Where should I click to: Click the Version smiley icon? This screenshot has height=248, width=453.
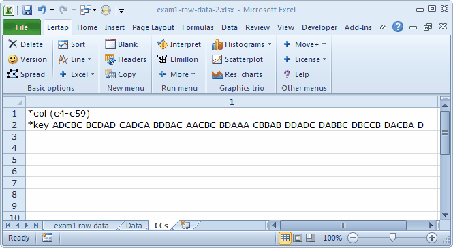tap(13, 59)
